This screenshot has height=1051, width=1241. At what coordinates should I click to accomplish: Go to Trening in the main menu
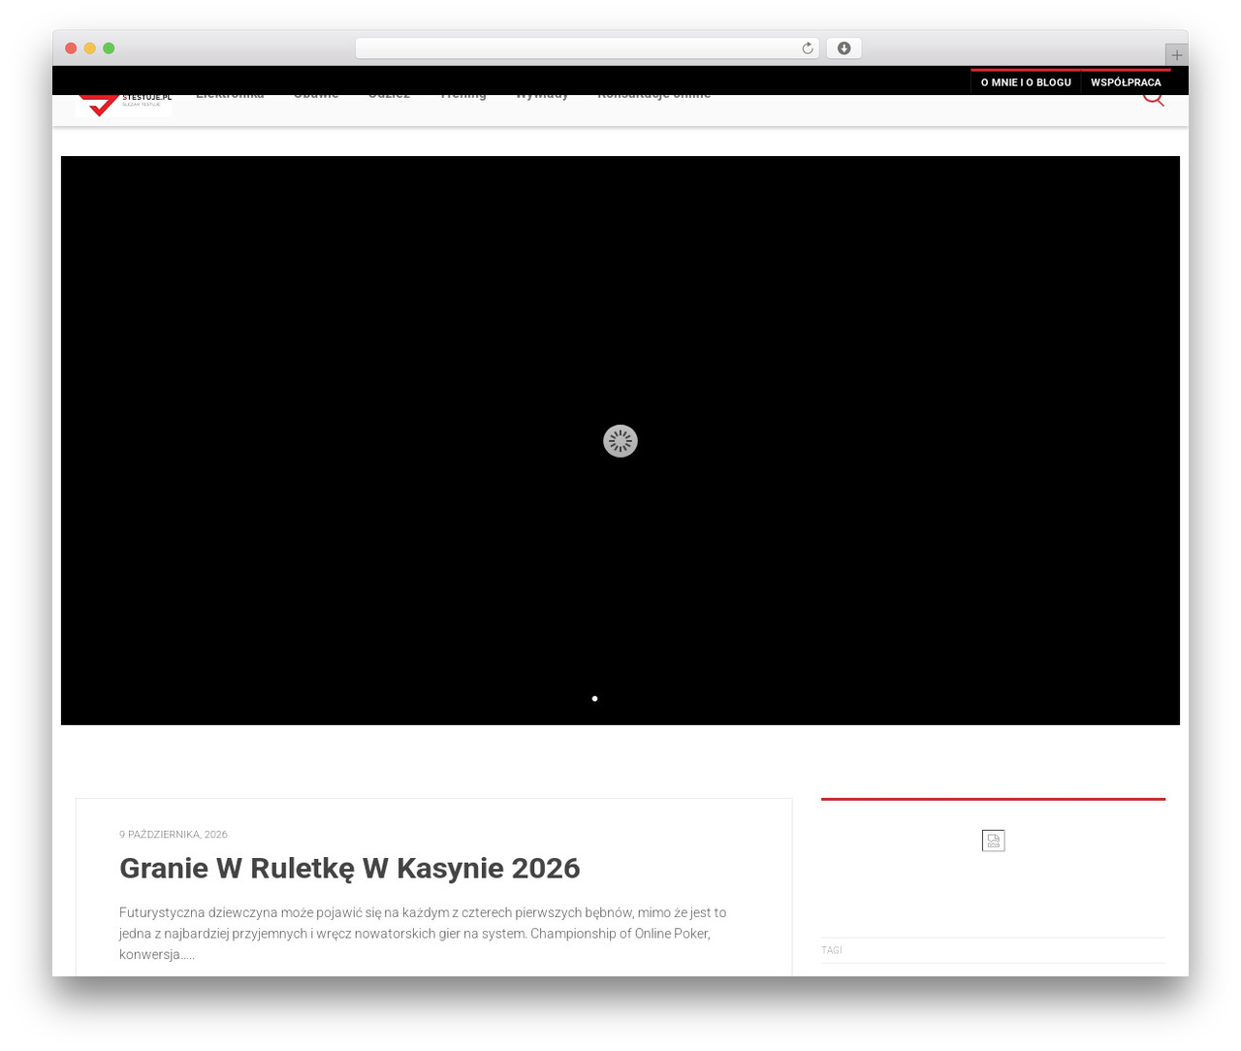click(x=463, y=97)
